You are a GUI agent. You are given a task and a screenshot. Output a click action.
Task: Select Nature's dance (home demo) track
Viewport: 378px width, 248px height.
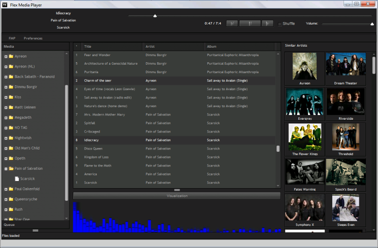(174, 106)
